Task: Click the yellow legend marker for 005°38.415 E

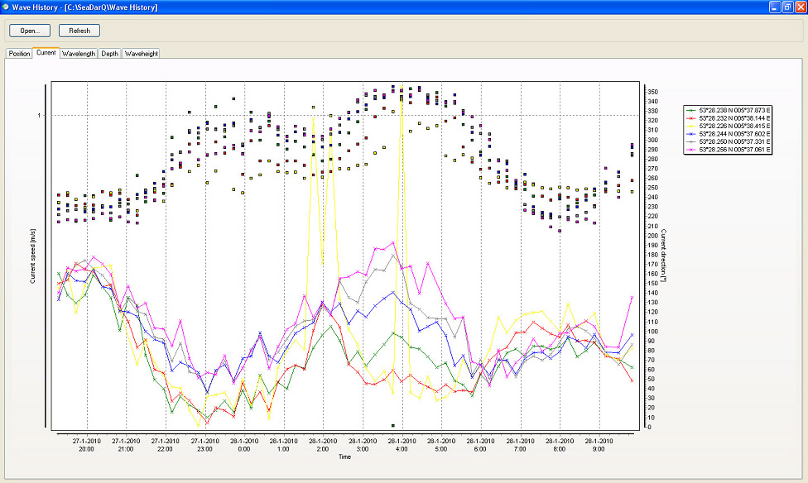Action: coord(692,126)
